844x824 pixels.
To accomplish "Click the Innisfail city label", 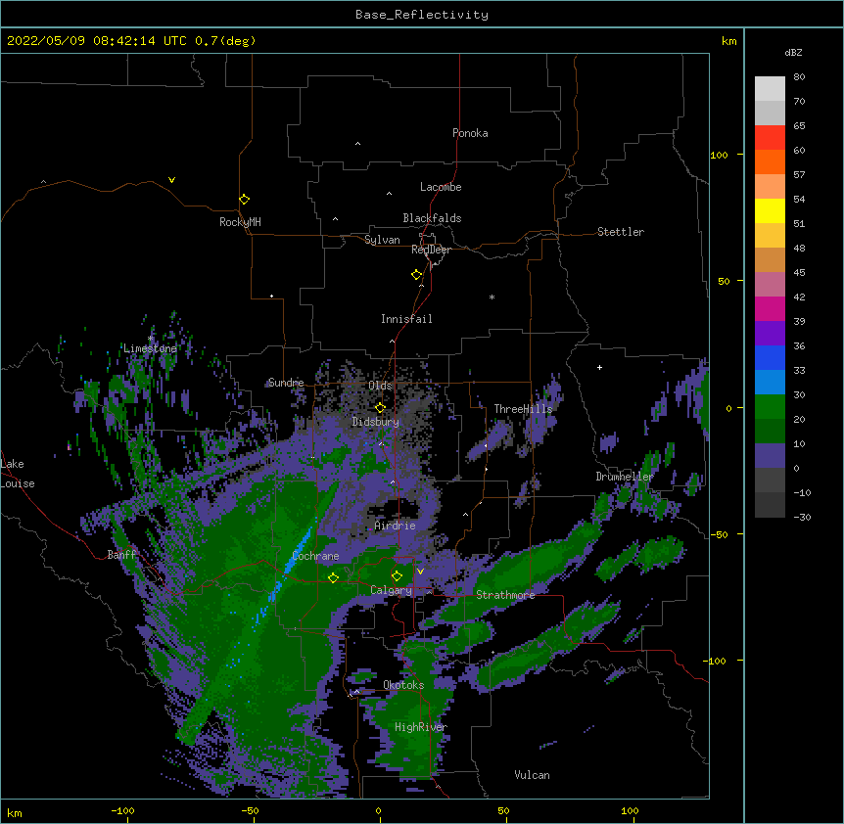I will click(406, 319).
